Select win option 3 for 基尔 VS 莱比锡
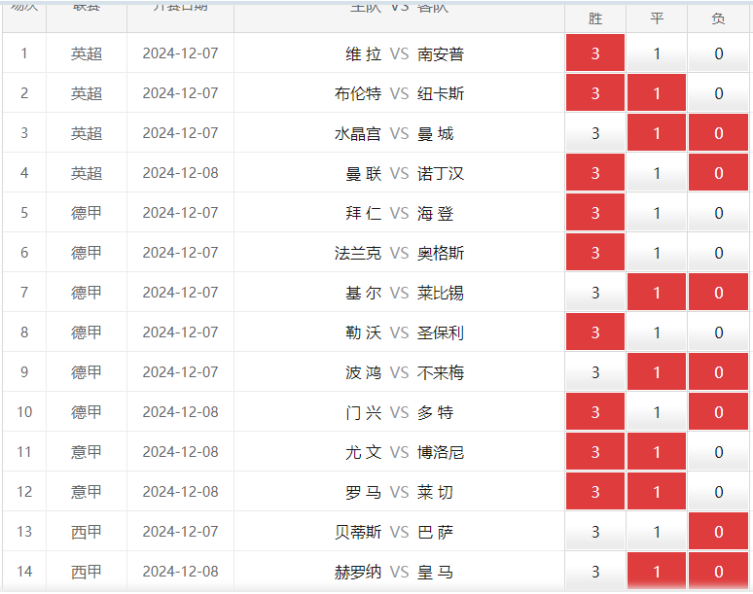 click(x=595, y=292)
